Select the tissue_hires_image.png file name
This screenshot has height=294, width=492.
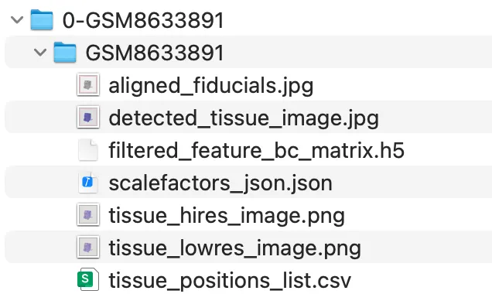click(x=227, y=216)
